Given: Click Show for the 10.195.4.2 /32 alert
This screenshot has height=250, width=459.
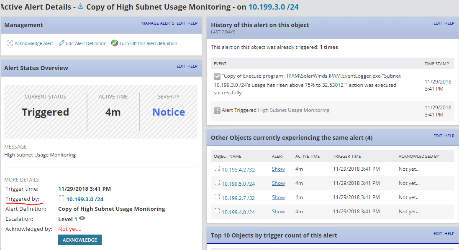Looking at the screenshot, I should coord(278,169).
